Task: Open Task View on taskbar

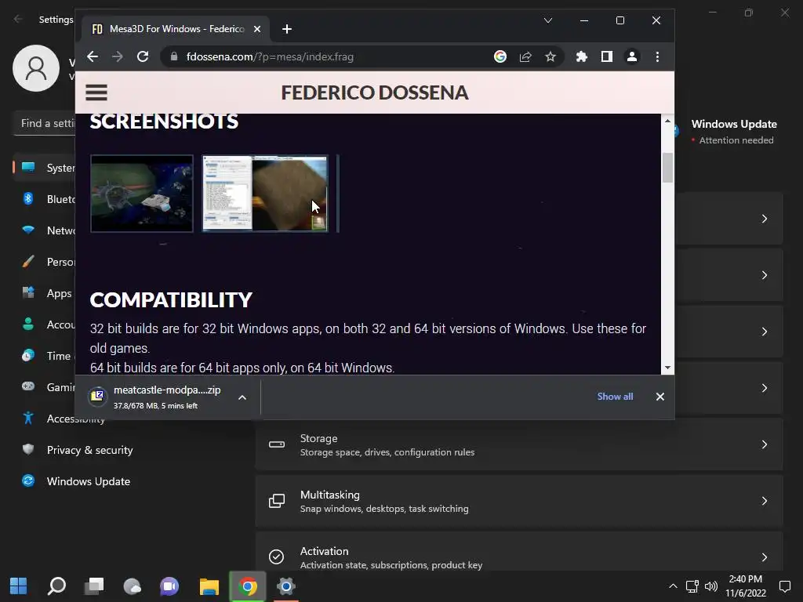Action: pyautogui.click(x=94, y=586)
